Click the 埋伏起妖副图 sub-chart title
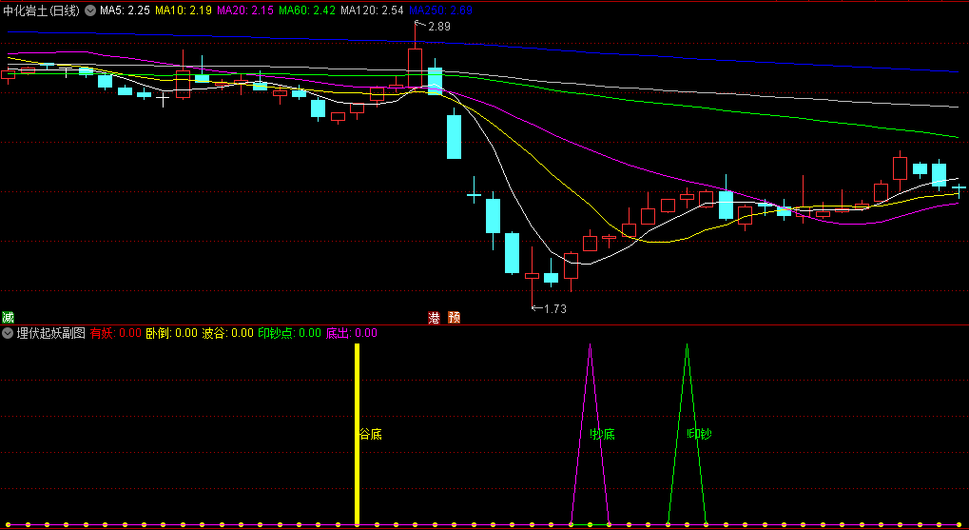969x530 pixels. tap(50, 333)
